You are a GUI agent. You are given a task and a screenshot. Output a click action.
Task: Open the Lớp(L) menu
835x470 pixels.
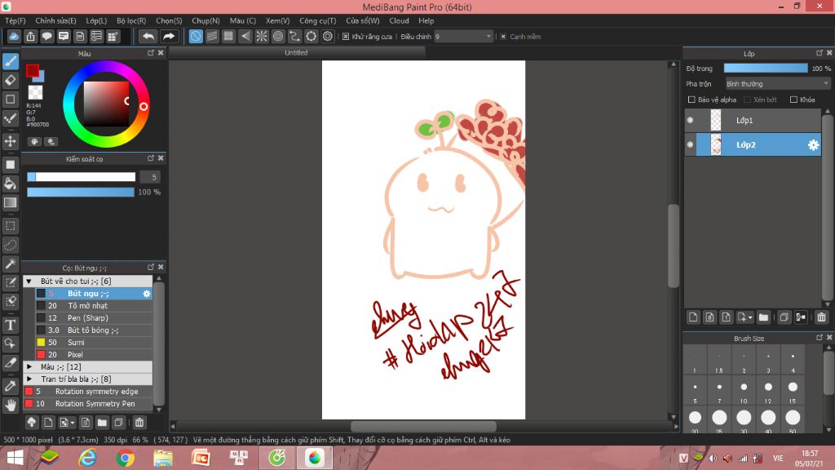click(96, 20)
